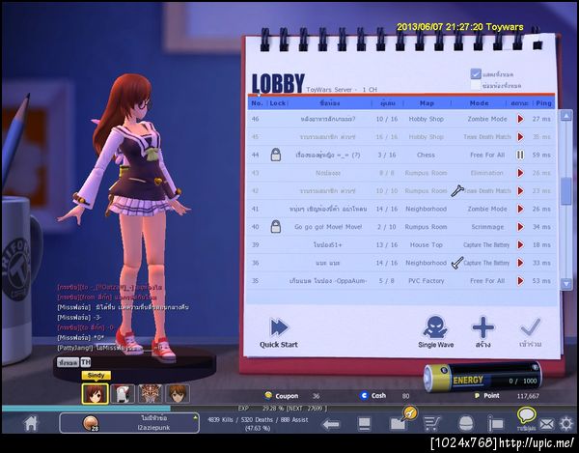The image size is (579, 453).
Task: Click the blue Cash icon
Action: click(364, 396)
